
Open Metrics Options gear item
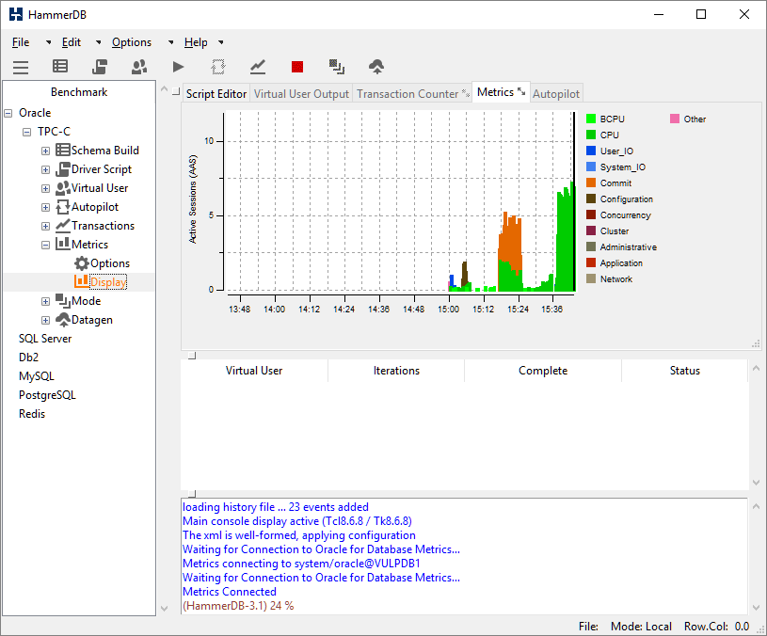point(109,263)
